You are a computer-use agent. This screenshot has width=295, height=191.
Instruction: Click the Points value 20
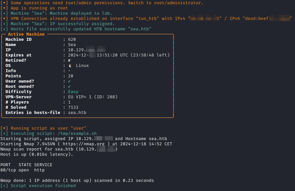click(x=71, y=76)
